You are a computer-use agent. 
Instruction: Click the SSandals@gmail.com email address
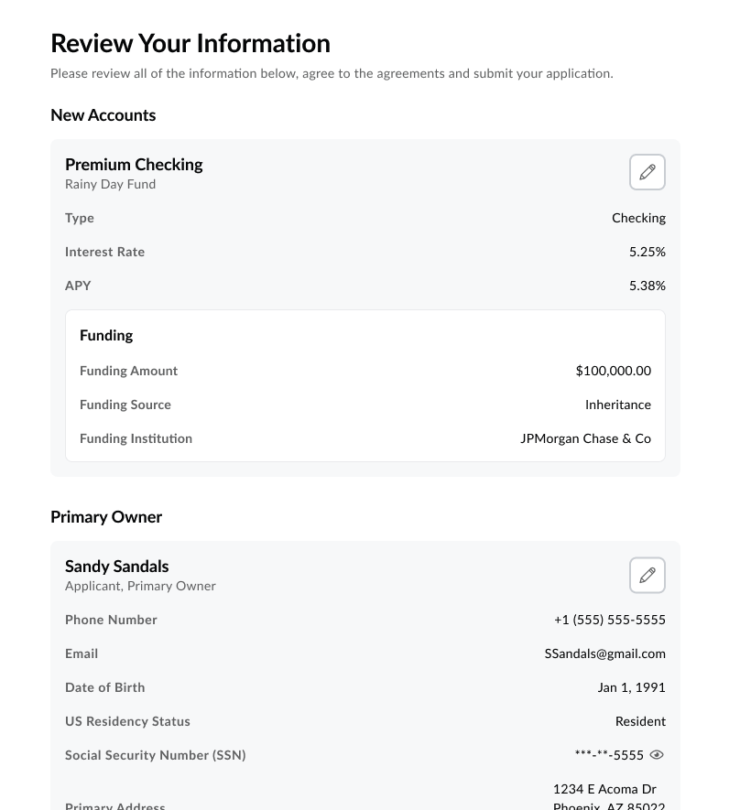(604, 653)
